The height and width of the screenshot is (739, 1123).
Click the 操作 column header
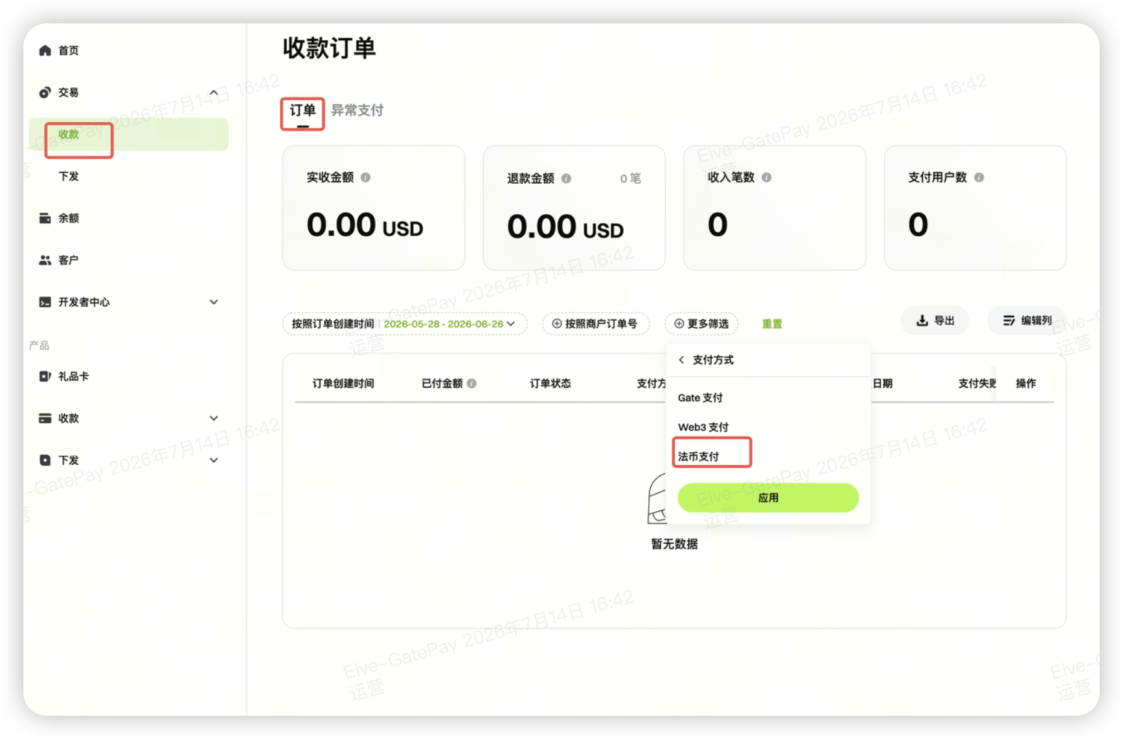[x=1026, y=384]
